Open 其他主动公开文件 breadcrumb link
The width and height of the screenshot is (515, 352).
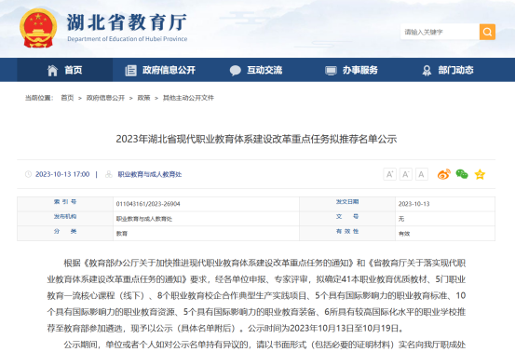click(188, 98)
